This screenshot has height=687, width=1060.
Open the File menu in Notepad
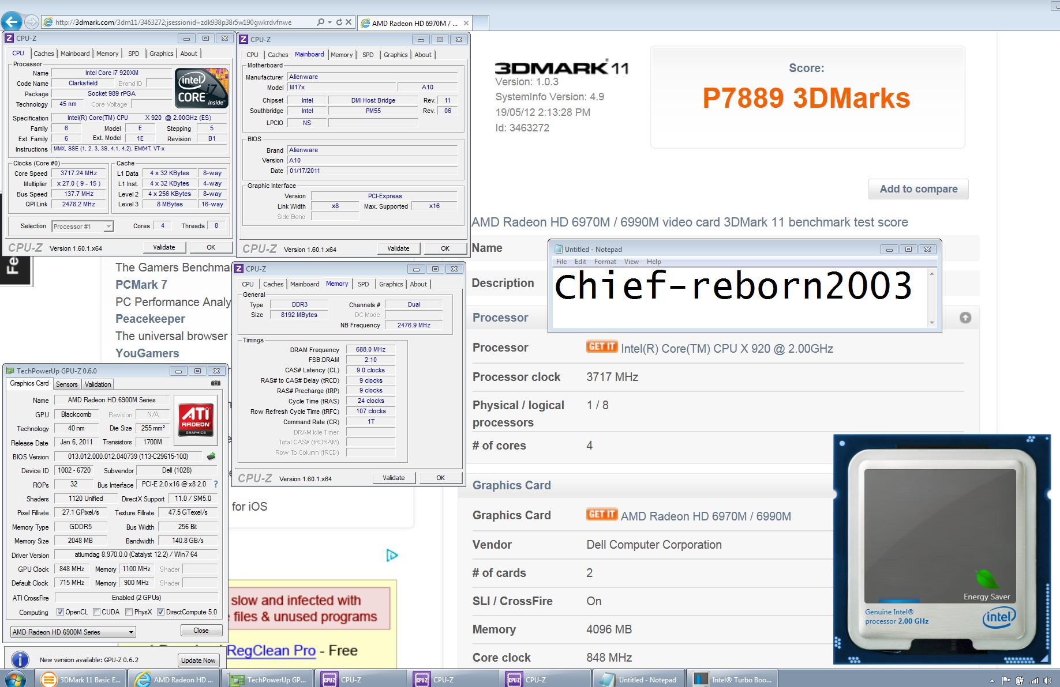click(x=561, y=262)
